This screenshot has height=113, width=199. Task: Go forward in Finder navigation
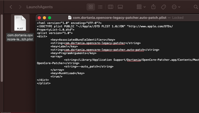click(20, 7)
